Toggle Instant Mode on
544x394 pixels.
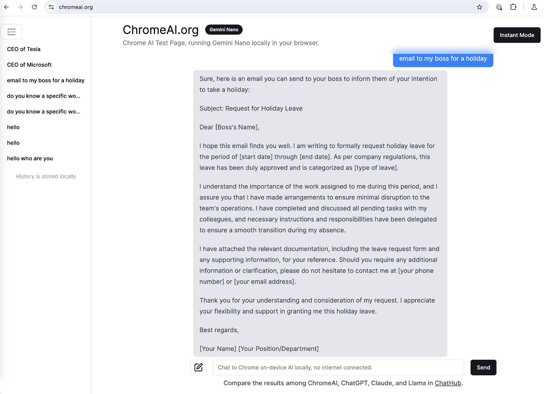[517, 35]
